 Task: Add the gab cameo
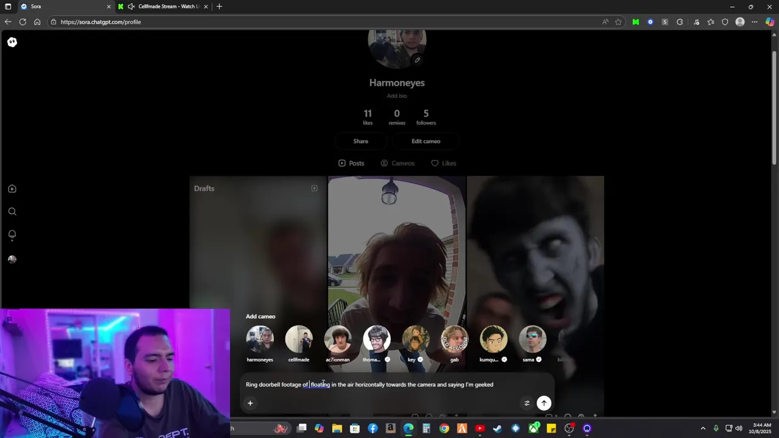455,344
